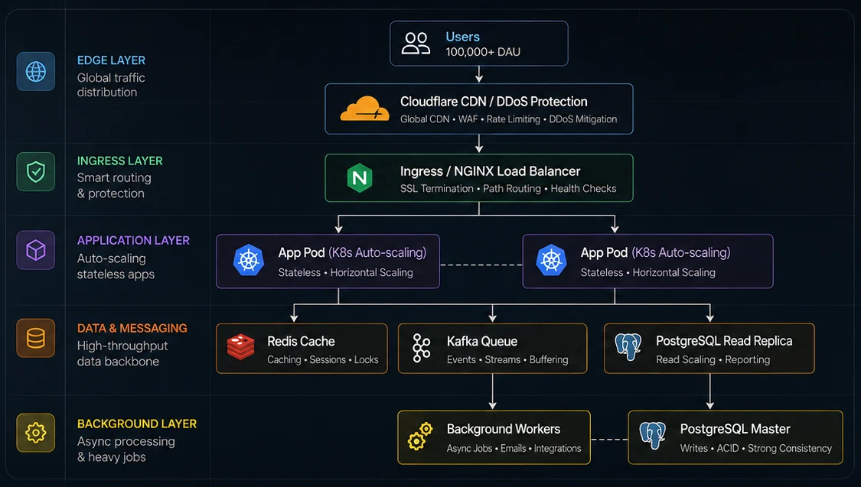Click the cube icon for Application Layer

[36, 250]
